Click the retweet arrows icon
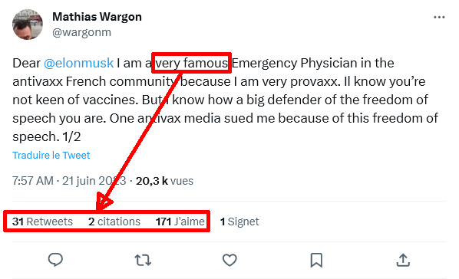This screenshot has height=279, width=459. [143, 260]
